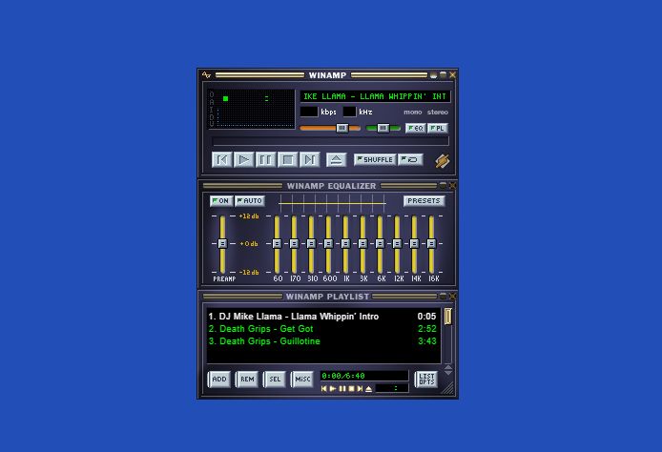Toggle the equalizer AUTO button
Viewport: 662px width, 452px height.
click(x=250, y=201)
